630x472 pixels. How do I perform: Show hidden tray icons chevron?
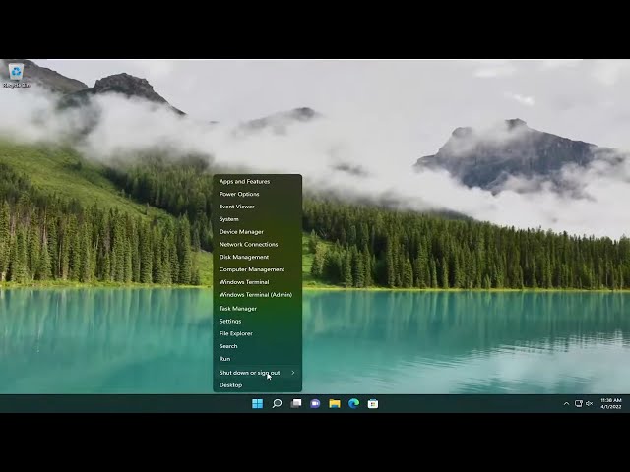pos(566,404)
